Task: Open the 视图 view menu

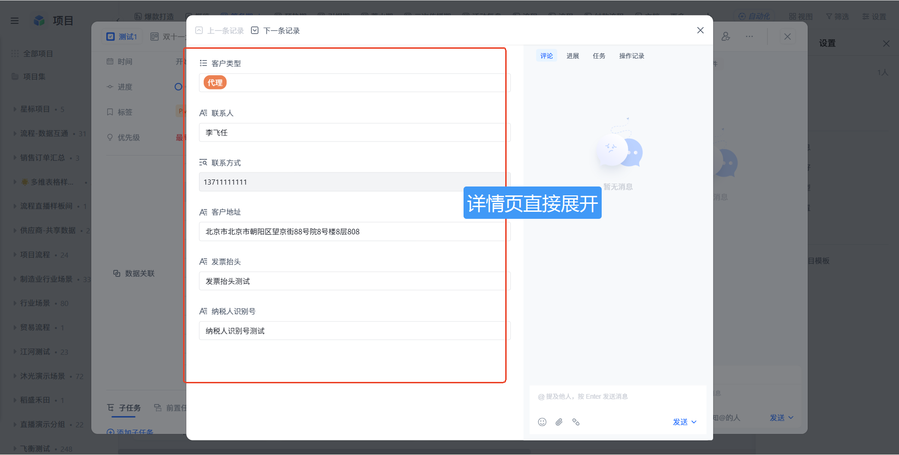Action: pyautogui.click(x=801, y=16)
